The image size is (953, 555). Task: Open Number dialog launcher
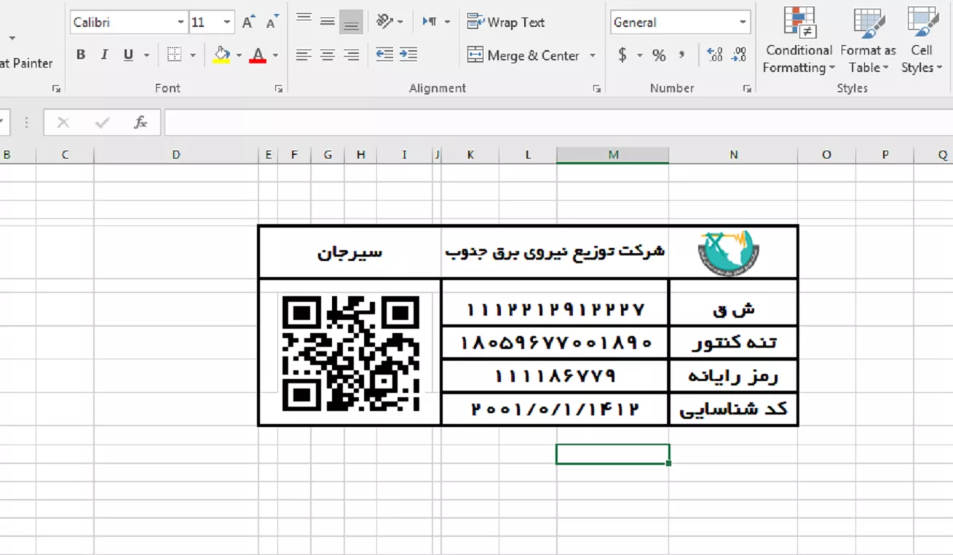point(747,89)
